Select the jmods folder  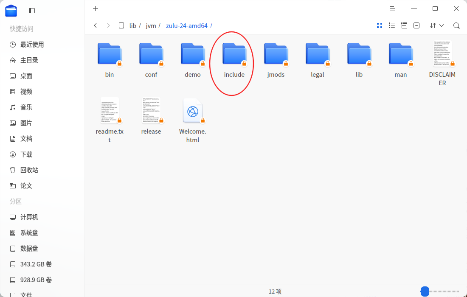pyautogui.click(x=276, y=60)
